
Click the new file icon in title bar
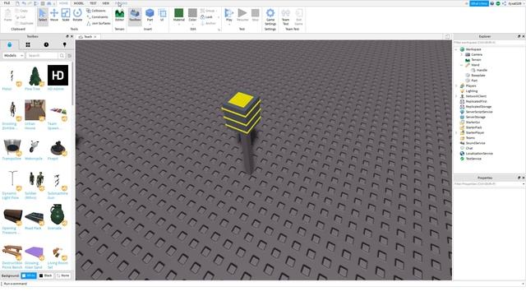click(17, 3)
